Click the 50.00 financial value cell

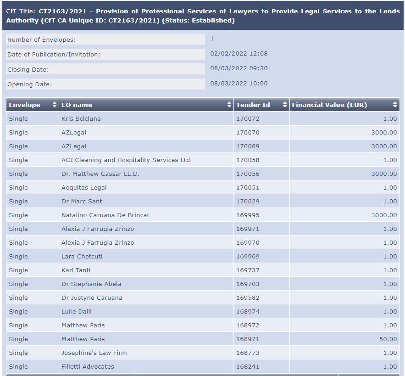pos(388,339)
